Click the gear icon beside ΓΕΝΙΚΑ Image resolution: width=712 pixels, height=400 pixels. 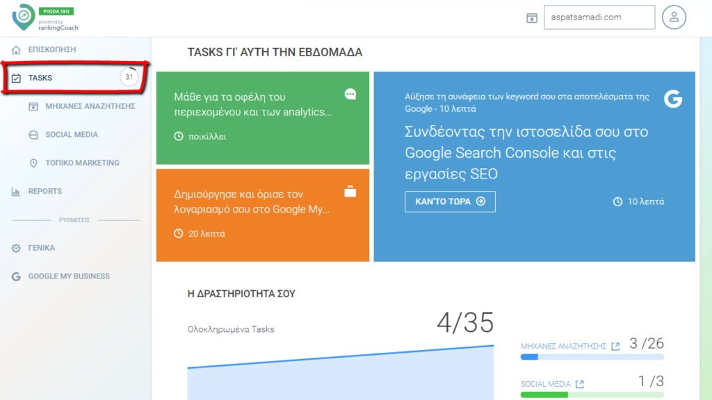click(x=17, y=248)
